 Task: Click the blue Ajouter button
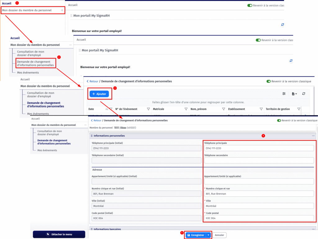[x=99, y=94]
